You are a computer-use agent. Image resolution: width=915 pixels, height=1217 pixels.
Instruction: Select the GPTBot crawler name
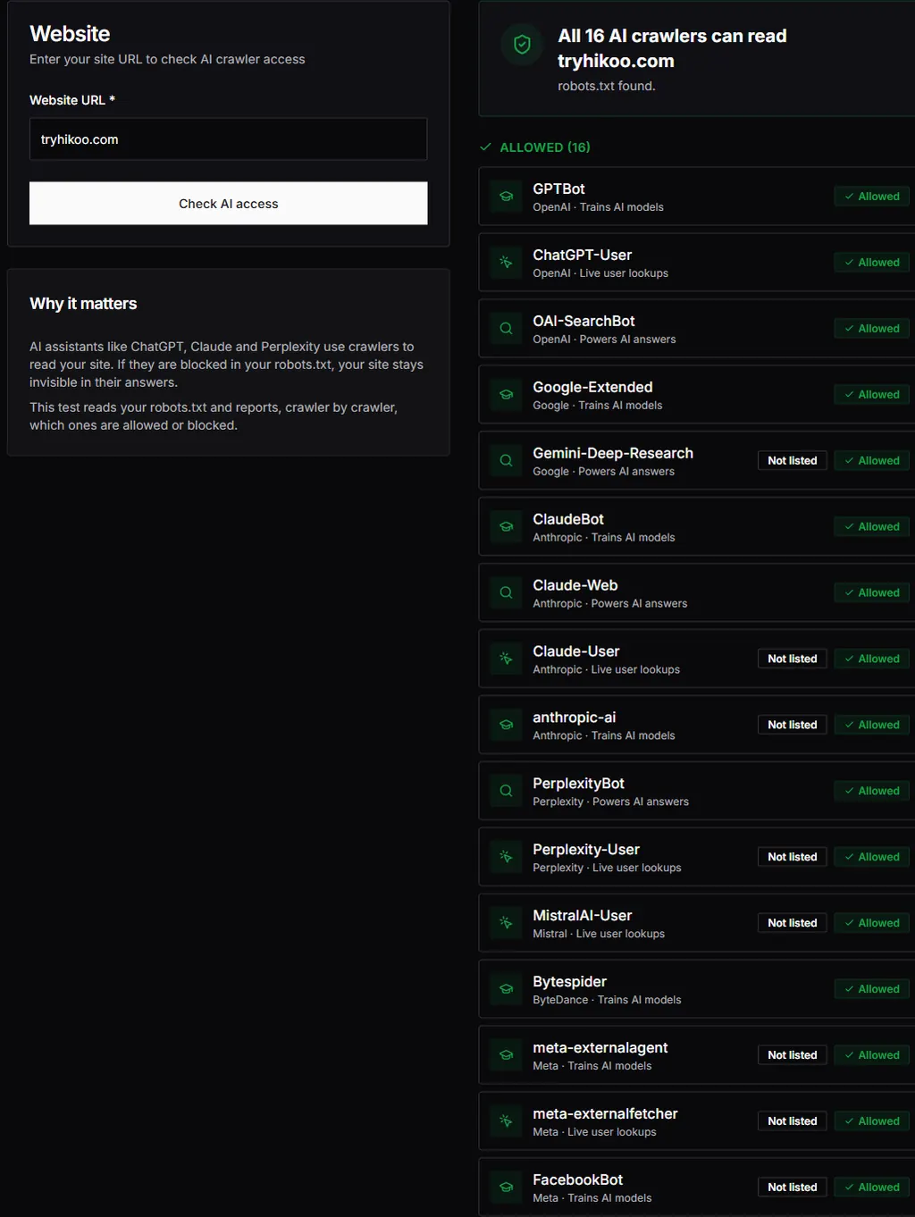[558, 189]
